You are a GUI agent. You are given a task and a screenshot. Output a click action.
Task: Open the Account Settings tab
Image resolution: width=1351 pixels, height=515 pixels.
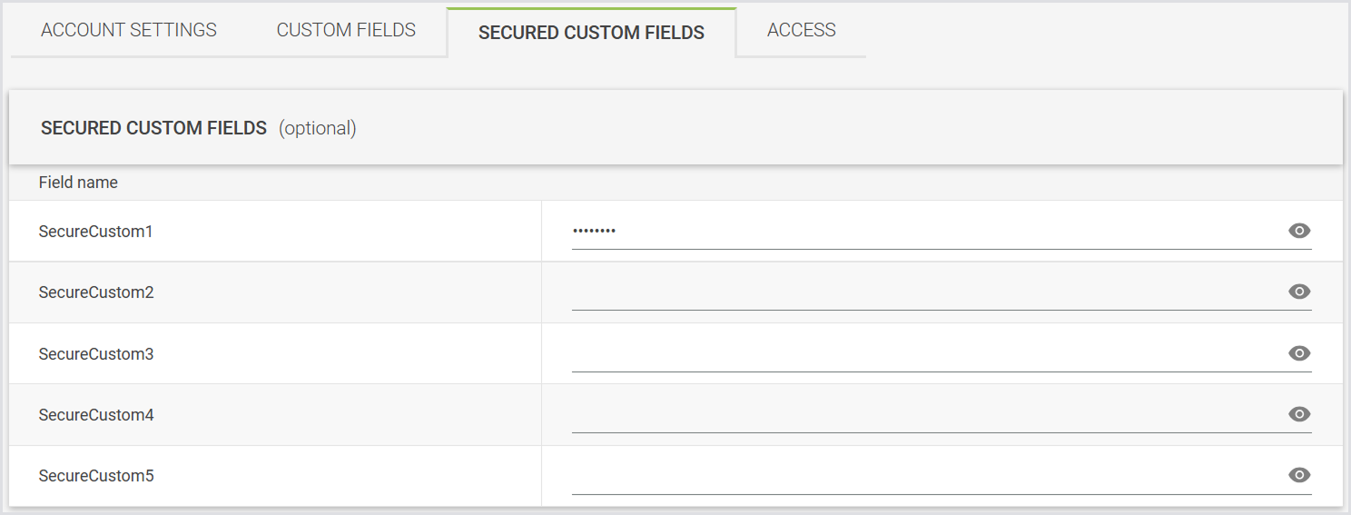click(129, 30)
